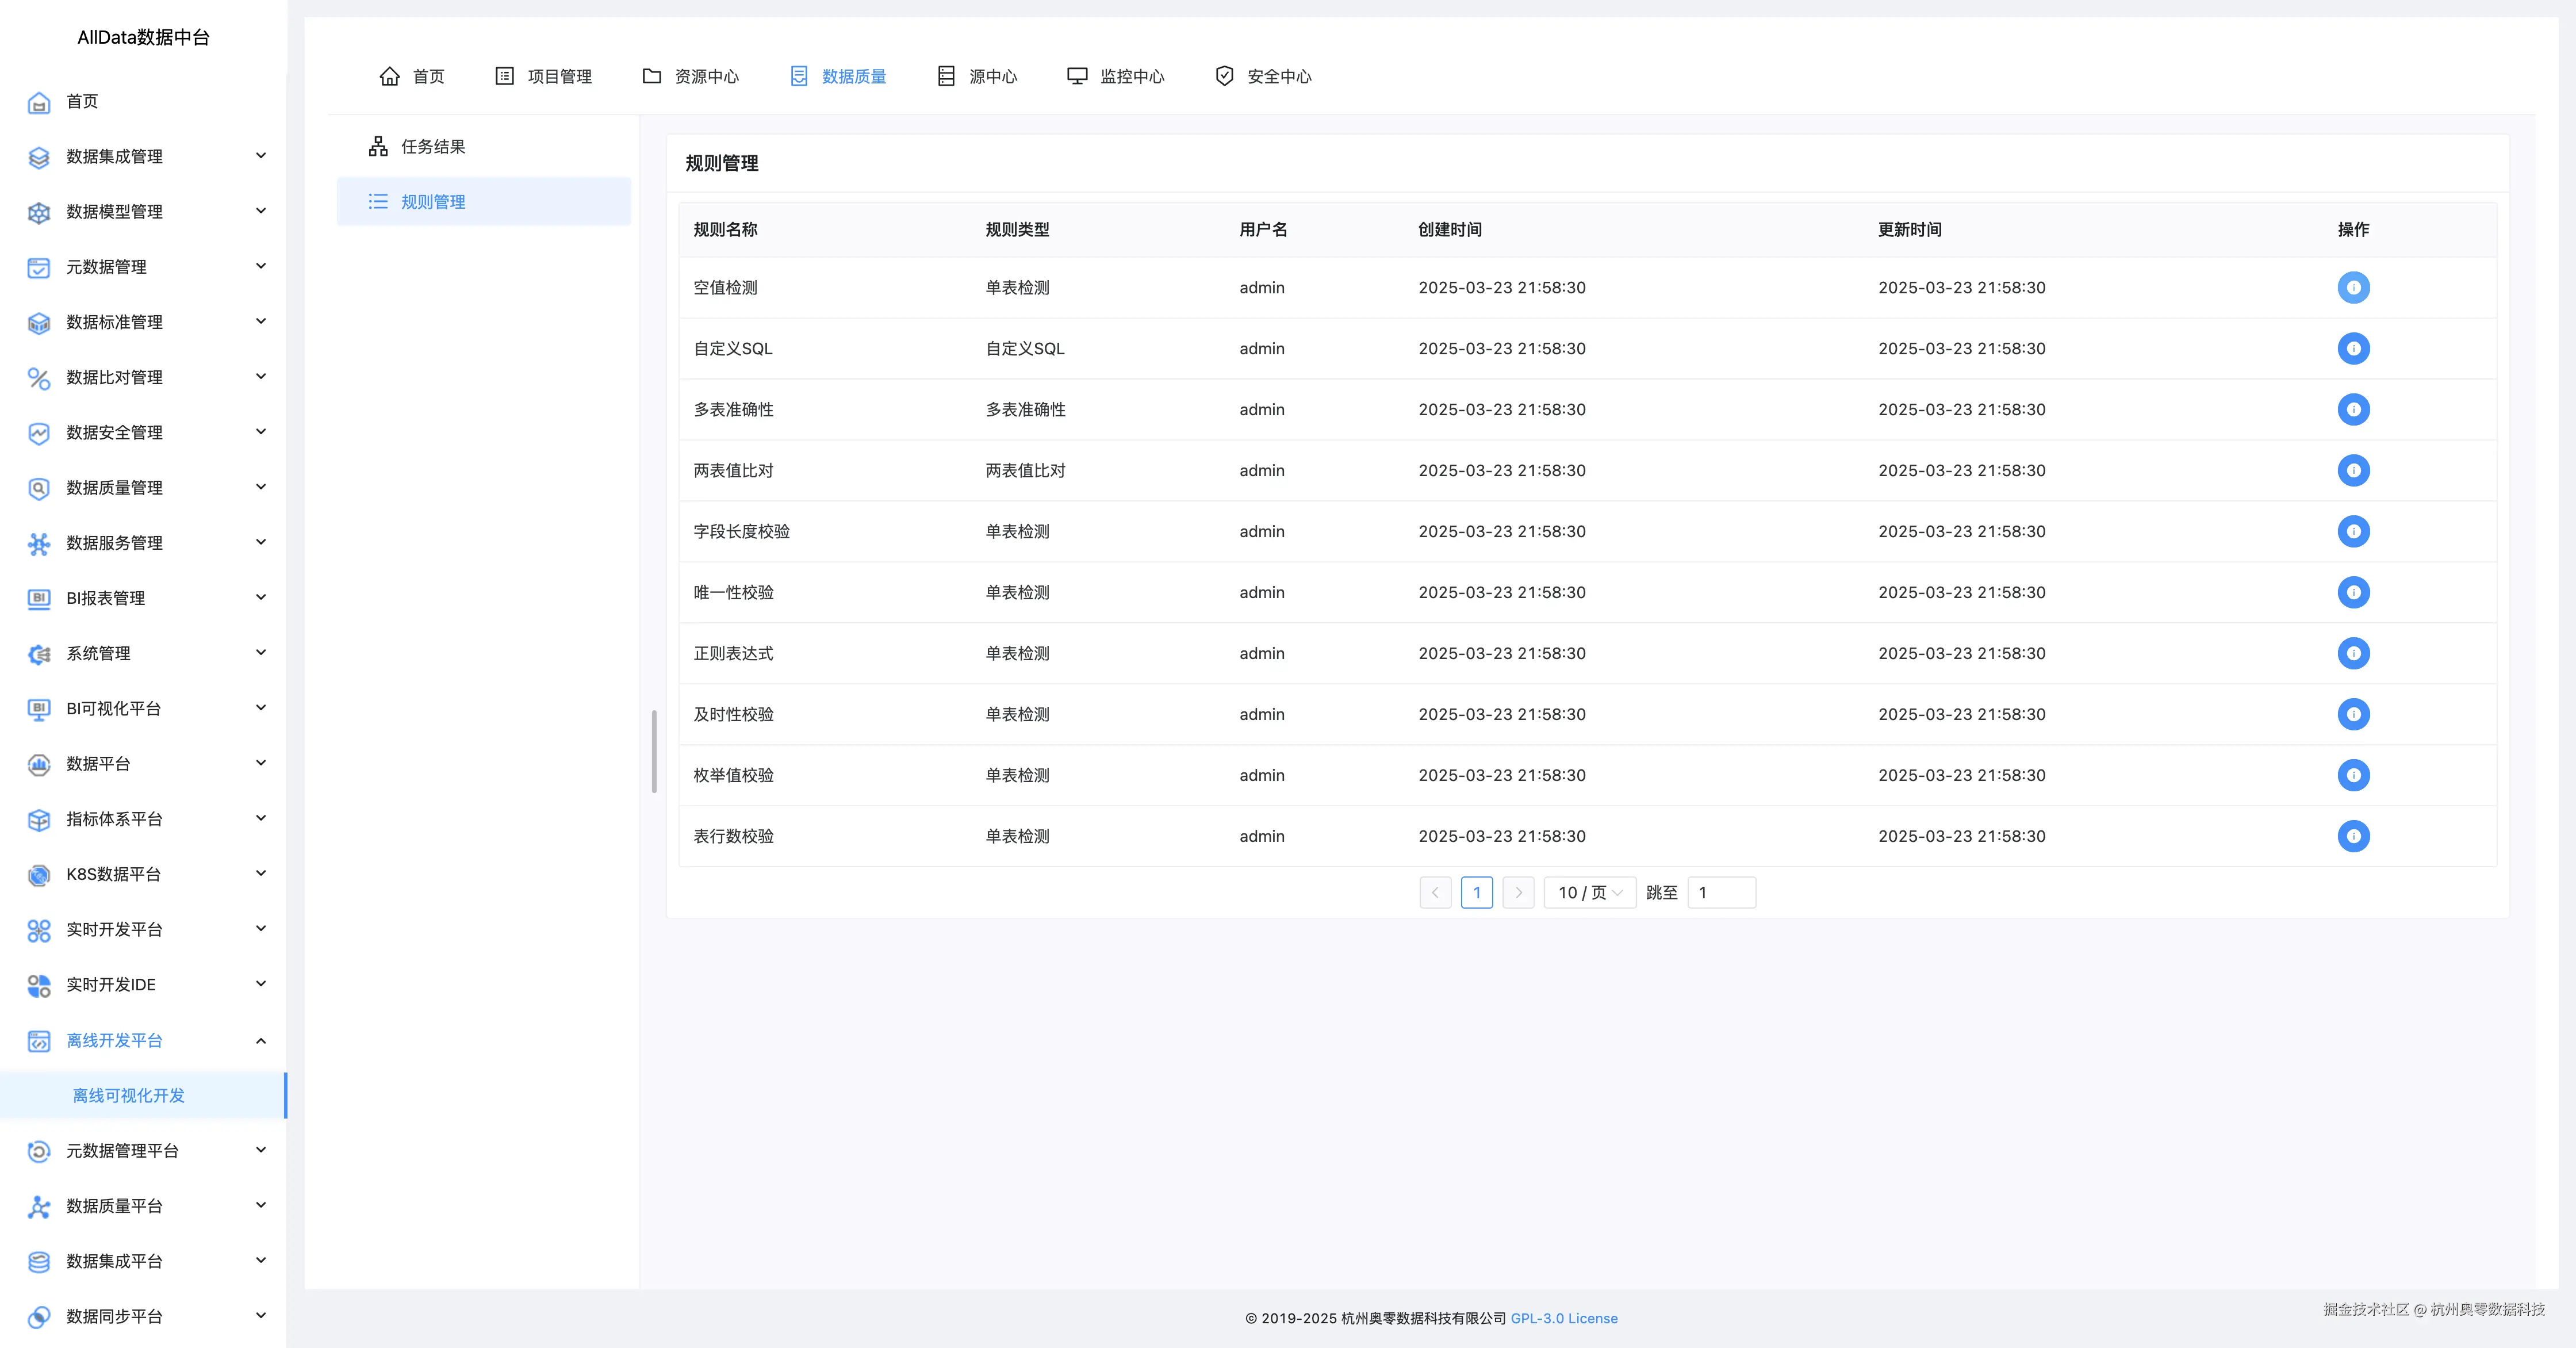Open info icon for 自定义SQL row
The image size is (2576, 1348).
click(2353, 349)
